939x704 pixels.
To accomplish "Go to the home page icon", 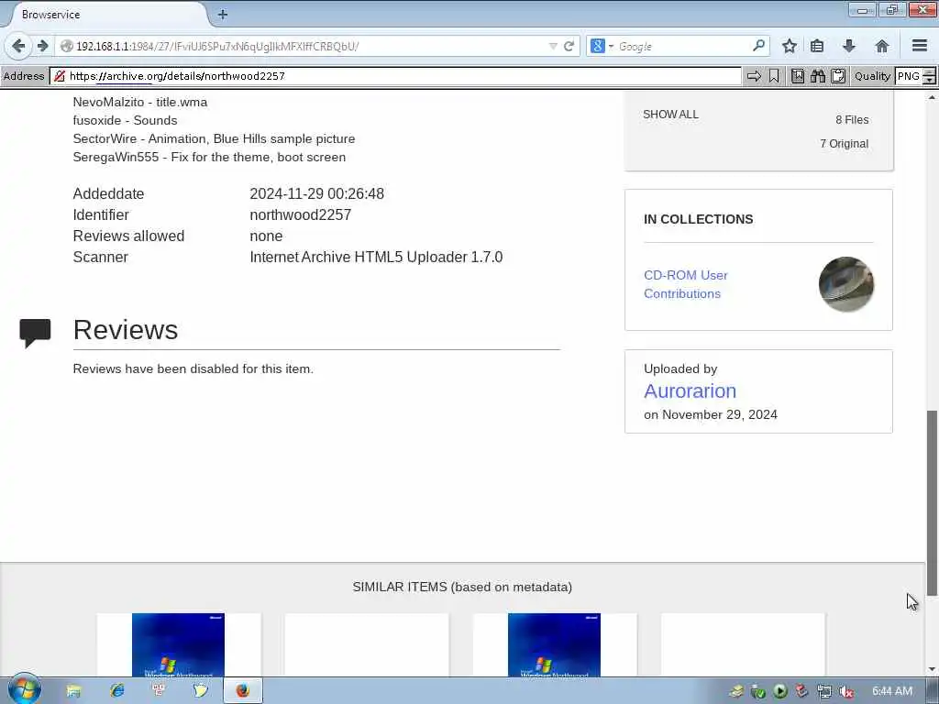I will pos(881,46).
